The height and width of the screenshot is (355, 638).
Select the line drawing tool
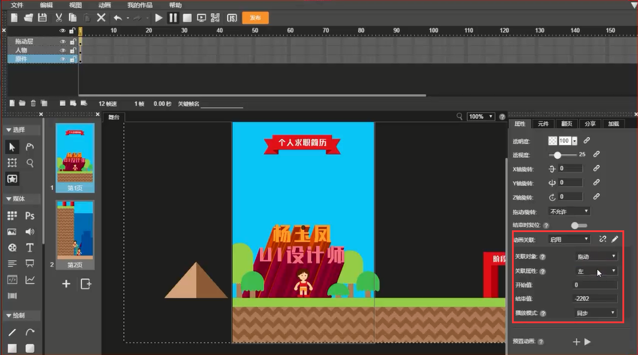[x=12, y=332]
